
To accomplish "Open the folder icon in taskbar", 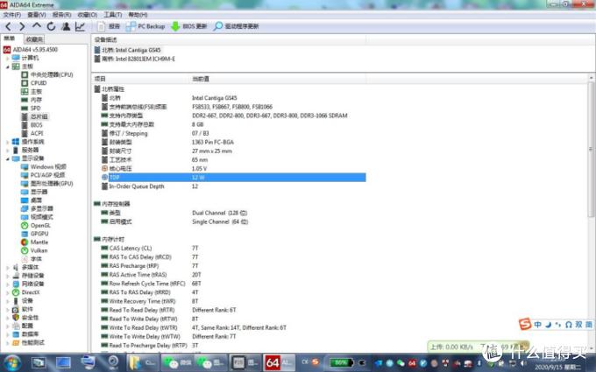I will tap(144, 362).
